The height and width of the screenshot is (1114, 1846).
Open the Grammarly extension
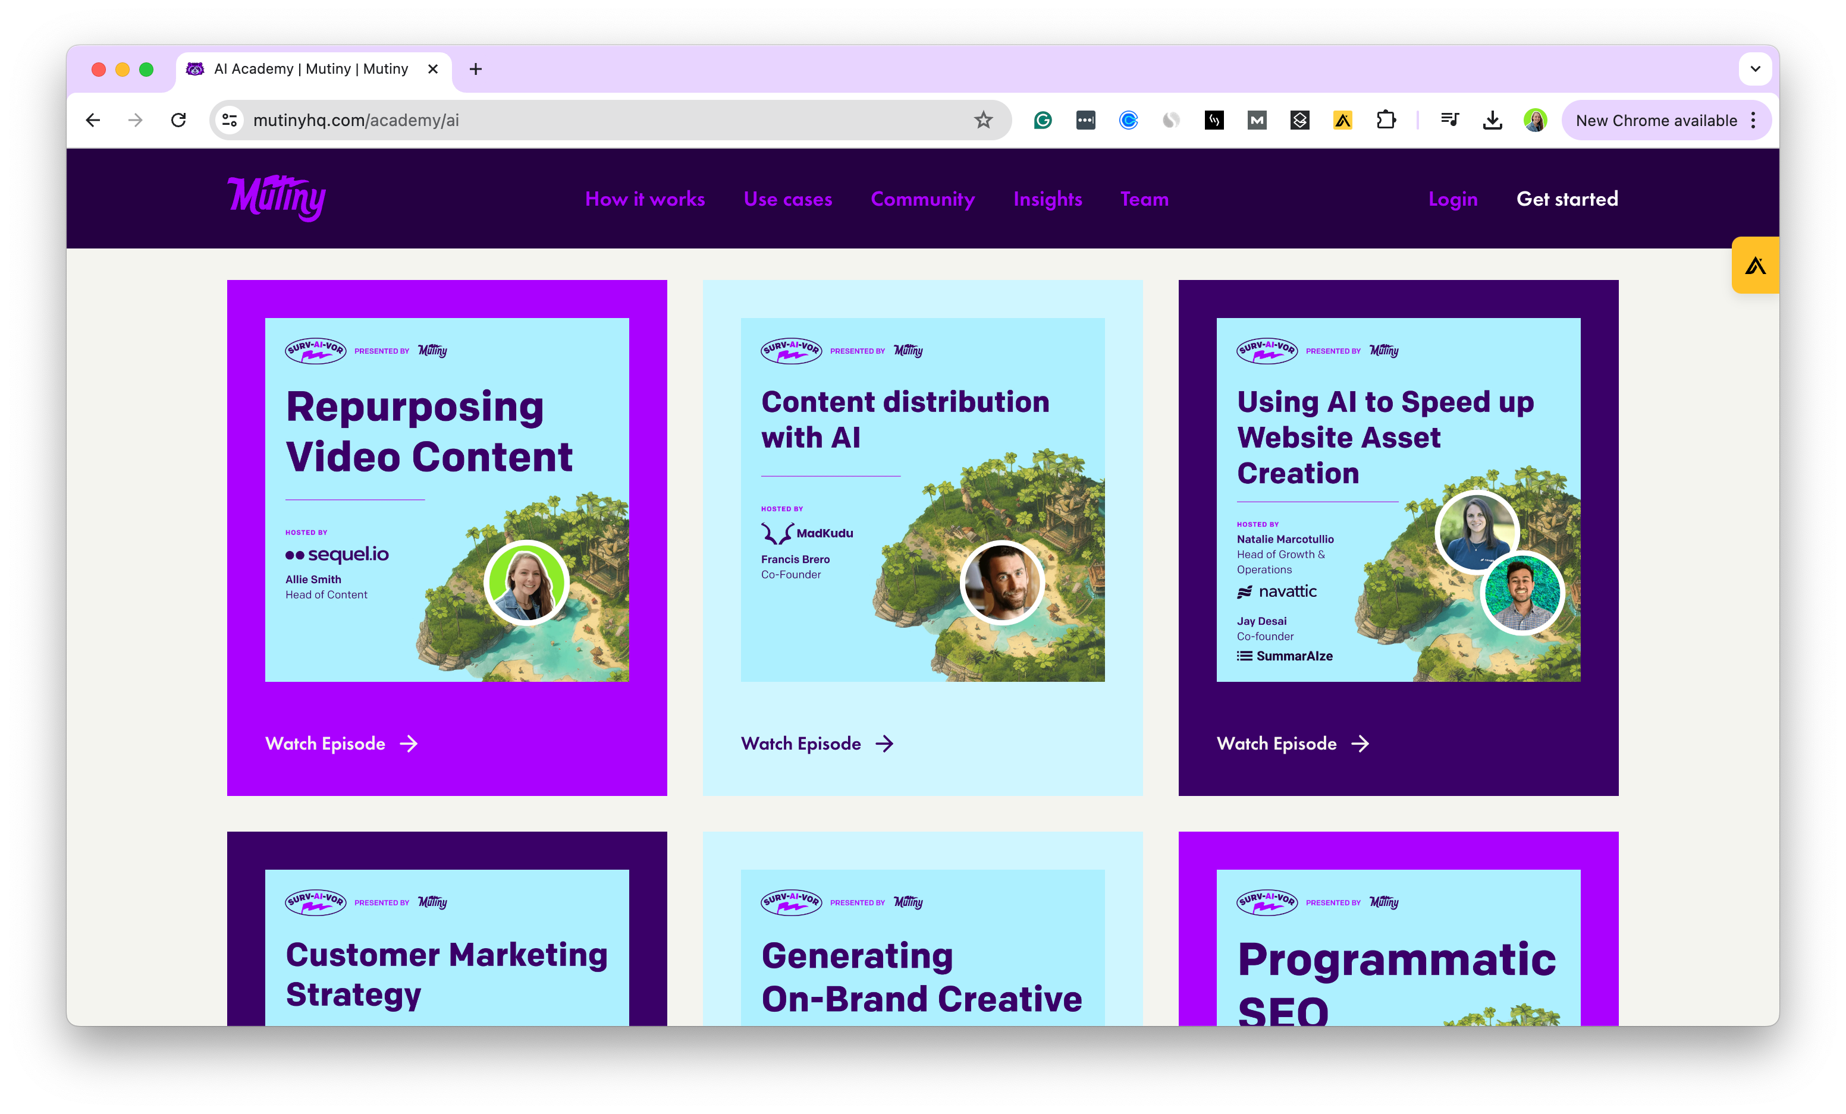click(1042, 120)
